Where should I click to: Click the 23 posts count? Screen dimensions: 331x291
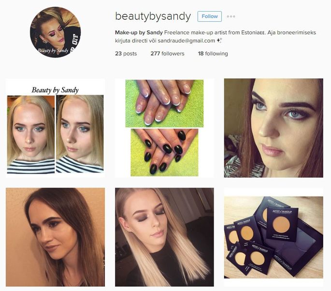[126, 54]
